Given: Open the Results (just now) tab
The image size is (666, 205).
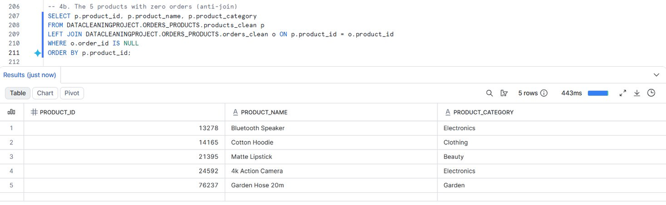Looking at the screenshot, I should (30, 75).
